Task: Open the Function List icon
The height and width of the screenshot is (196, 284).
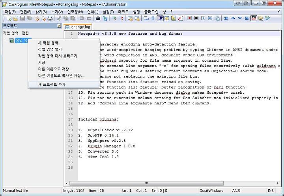Action: pyautogui.click(x=180, y=18)
